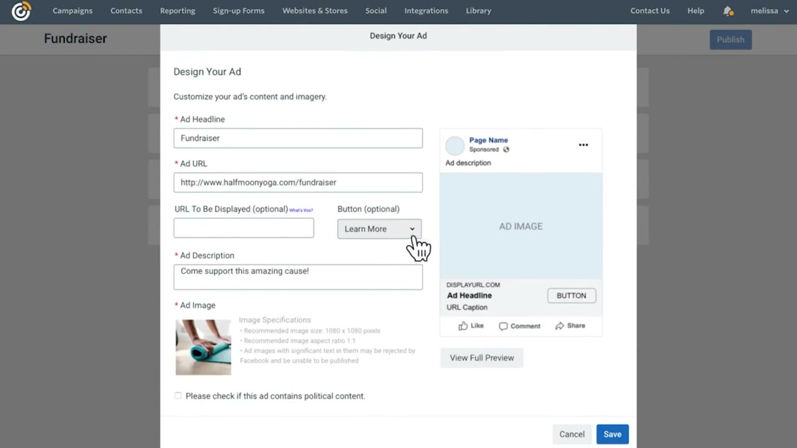This screenshot has height=448, width=797.
Task: Click the What's this? link
Action: click(301, 210)
